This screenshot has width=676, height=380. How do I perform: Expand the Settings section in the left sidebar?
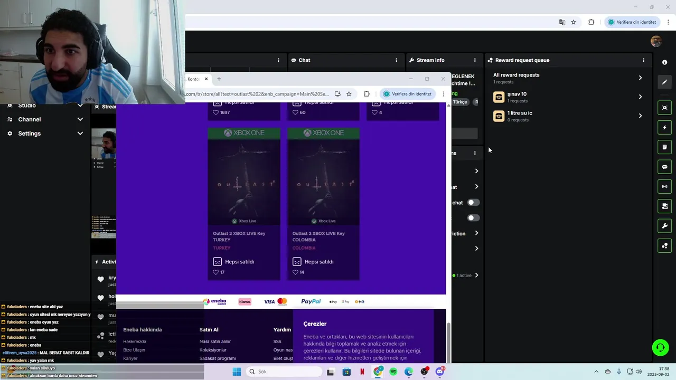point(80,134)
